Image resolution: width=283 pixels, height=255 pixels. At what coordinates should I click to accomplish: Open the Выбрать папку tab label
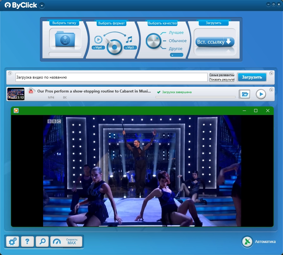point(64,23)
